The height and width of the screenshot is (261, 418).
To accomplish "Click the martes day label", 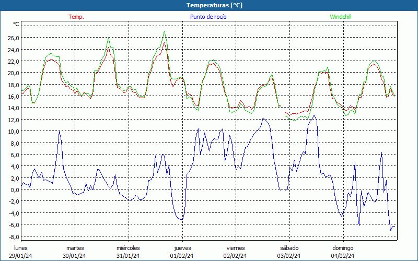I will click(75, 248).
